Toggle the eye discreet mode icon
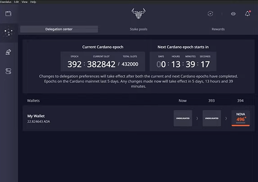Image resolution: width=258 pixels, height=182 pixels. [233, 14]
